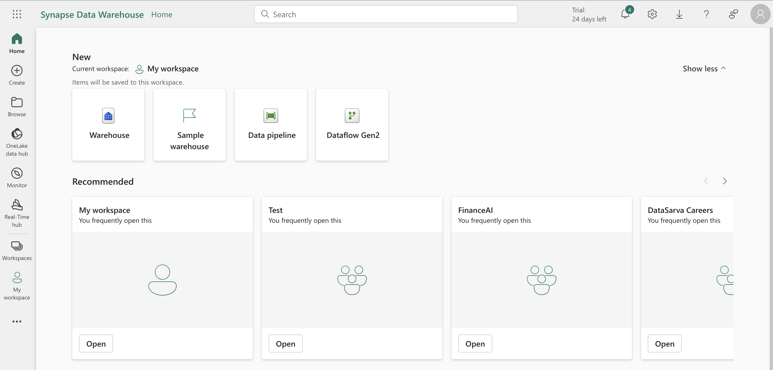The image size is (773, 370).
Task: Click the search magnifier icon
Action: (265, 14)
